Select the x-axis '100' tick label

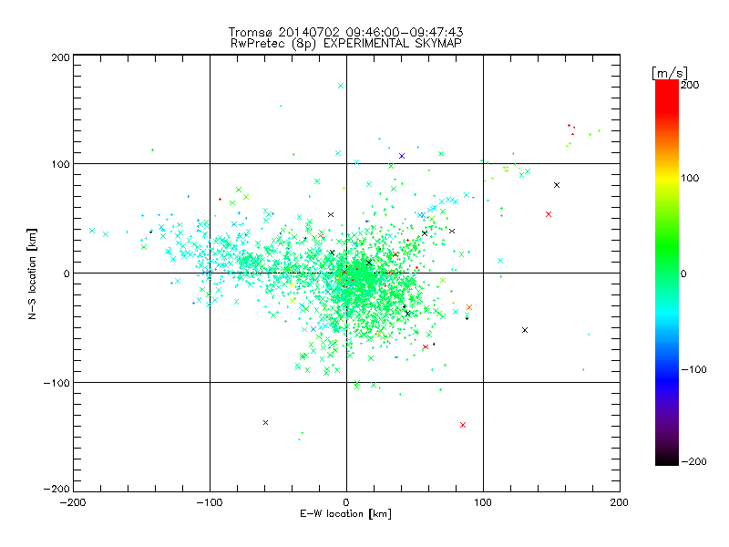[x=483, y=503]
